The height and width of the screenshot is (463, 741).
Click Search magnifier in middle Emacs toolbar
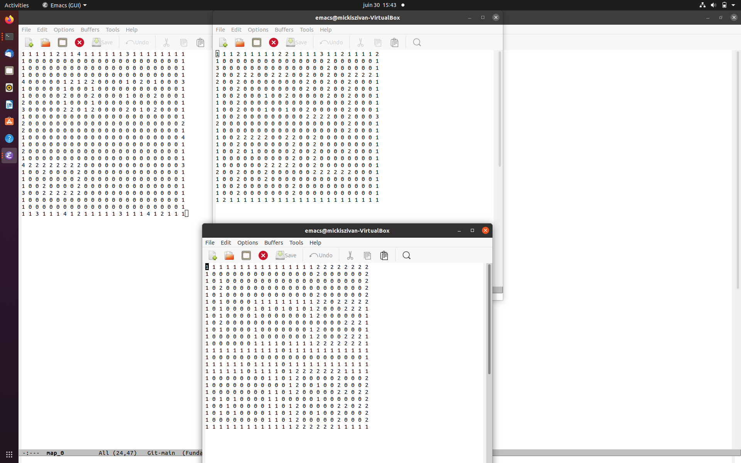pos(417,42)
